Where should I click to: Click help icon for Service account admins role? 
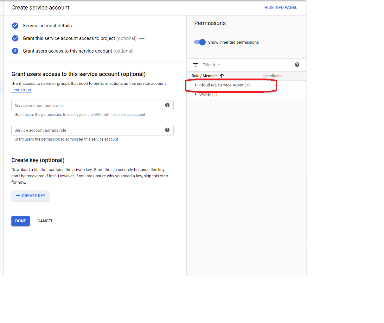point(167,130)
